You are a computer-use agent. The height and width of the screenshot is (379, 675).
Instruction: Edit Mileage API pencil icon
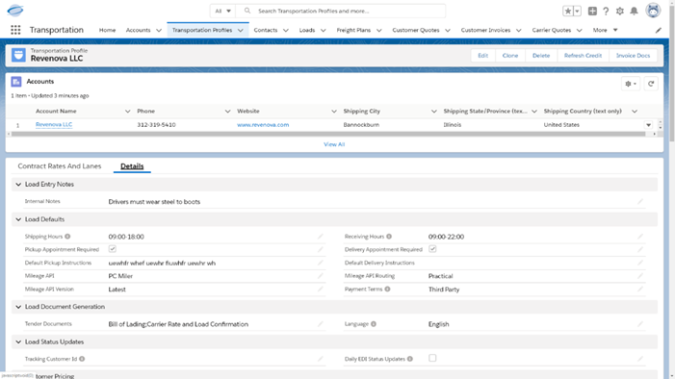pyautogui.click(x=321, y=276)
